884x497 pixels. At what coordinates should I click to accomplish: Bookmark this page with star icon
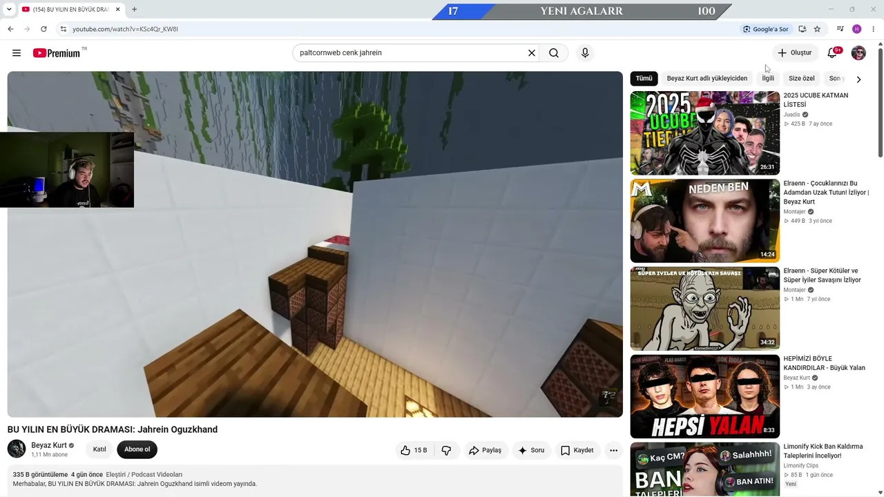pyautogui.click(x=817, y=29)
